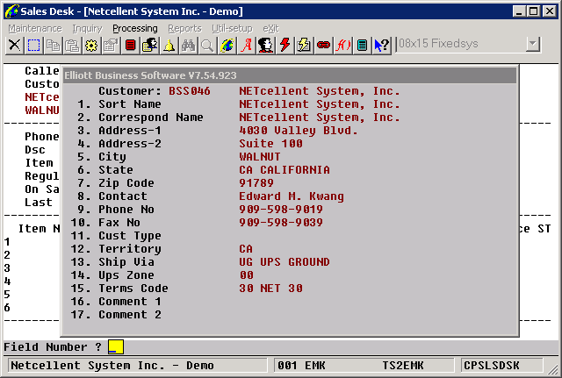The height and width of the screenshot is (378, 562).
Task: Click the teal calculator list icon
Action: (x=363, y=46)
